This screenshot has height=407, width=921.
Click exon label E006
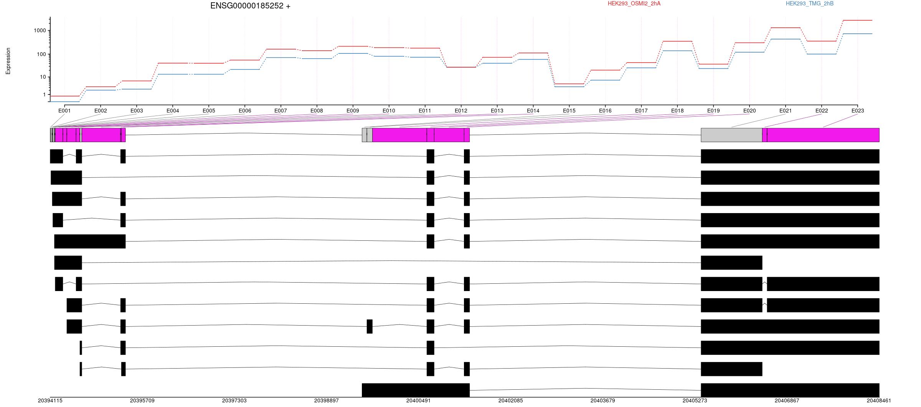tap(245, 111)
